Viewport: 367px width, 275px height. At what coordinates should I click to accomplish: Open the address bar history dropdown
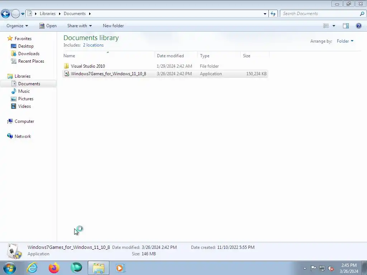pos(265,14)
